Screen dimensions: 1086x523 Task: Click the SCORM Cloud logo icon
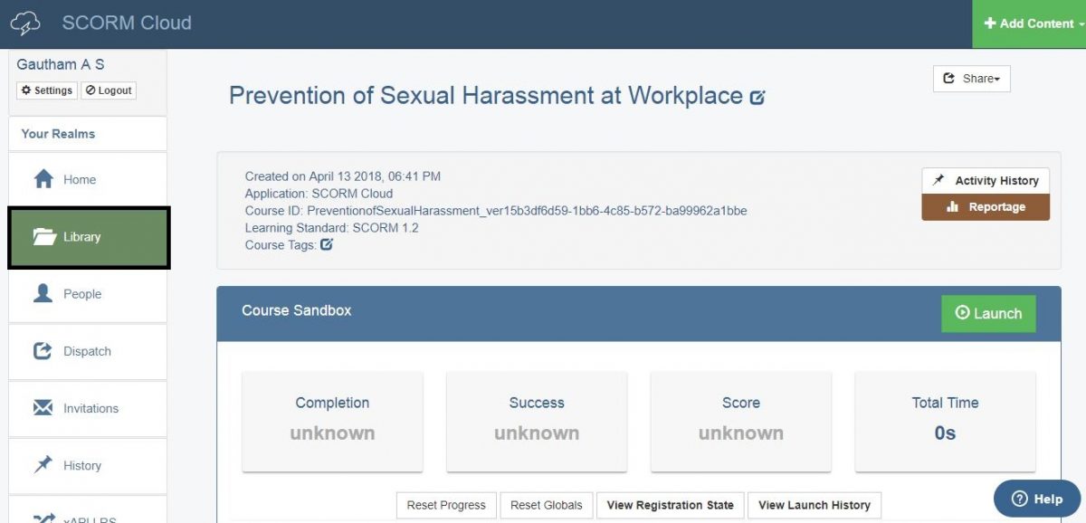coord(25,24)
